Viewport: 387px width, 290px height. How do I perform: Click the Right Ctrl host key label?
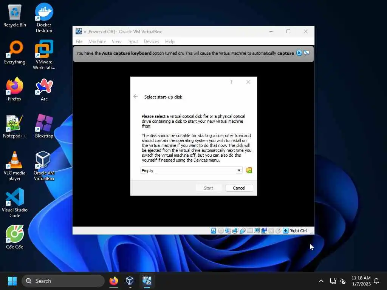(x=298, y=231)
